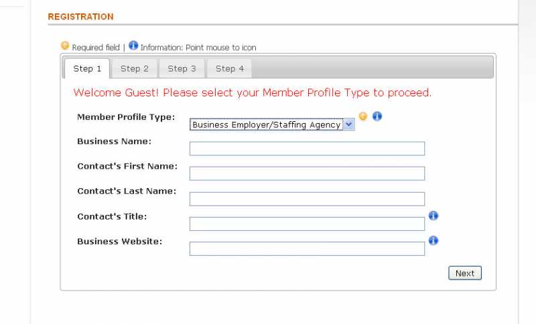The height and width of the screenshot is (324, 536).
Task: Switch to the Step 1 tab
Action: click(x=87, y=69)
